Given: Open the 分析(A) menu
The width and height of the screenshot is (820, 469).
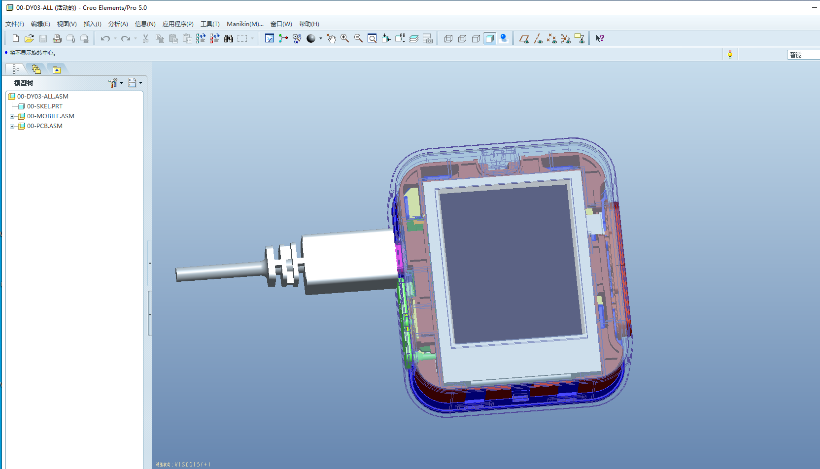Looking at the screenshot, I should point(118,24).
